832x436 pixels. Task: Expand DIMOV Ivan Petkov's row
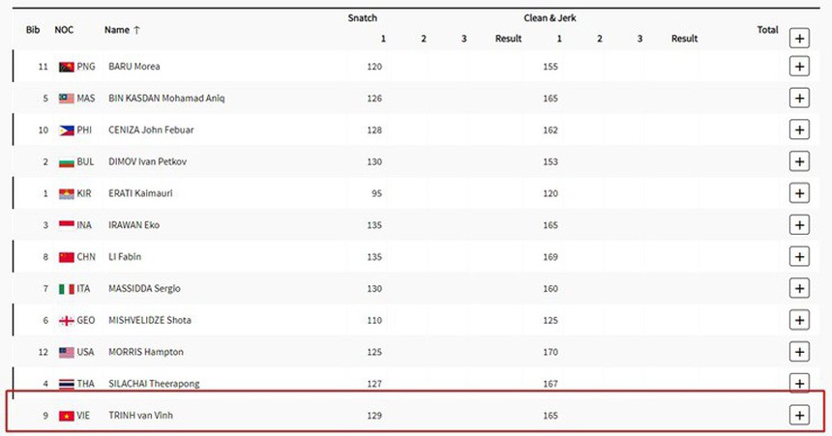(799, 161)
